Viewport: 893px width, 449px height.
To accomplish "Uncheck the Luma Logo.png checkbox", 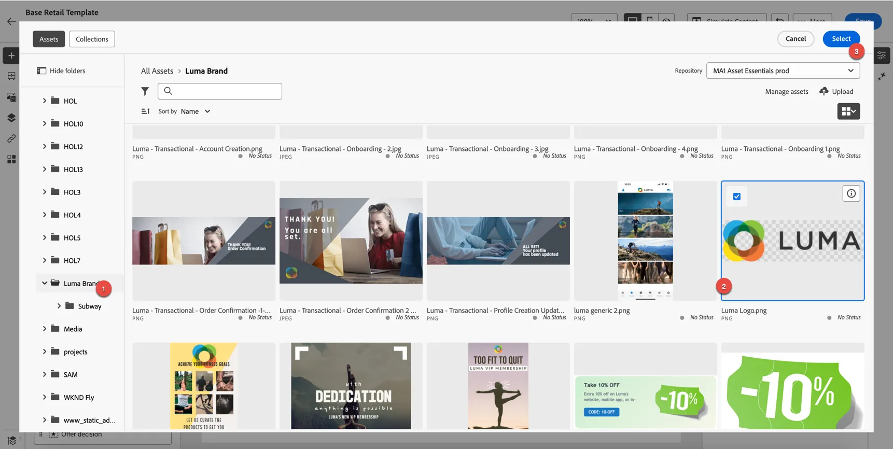I will point(737,197).
